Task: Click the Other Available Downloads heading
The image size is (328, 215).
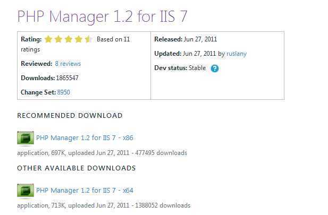Action: click(x=77, y=168)
